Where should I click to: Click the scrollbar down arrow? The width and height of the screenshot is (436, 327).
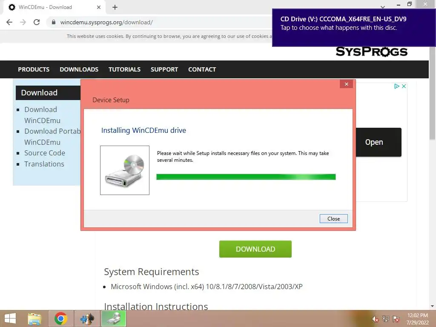click(x=432, y=306)
